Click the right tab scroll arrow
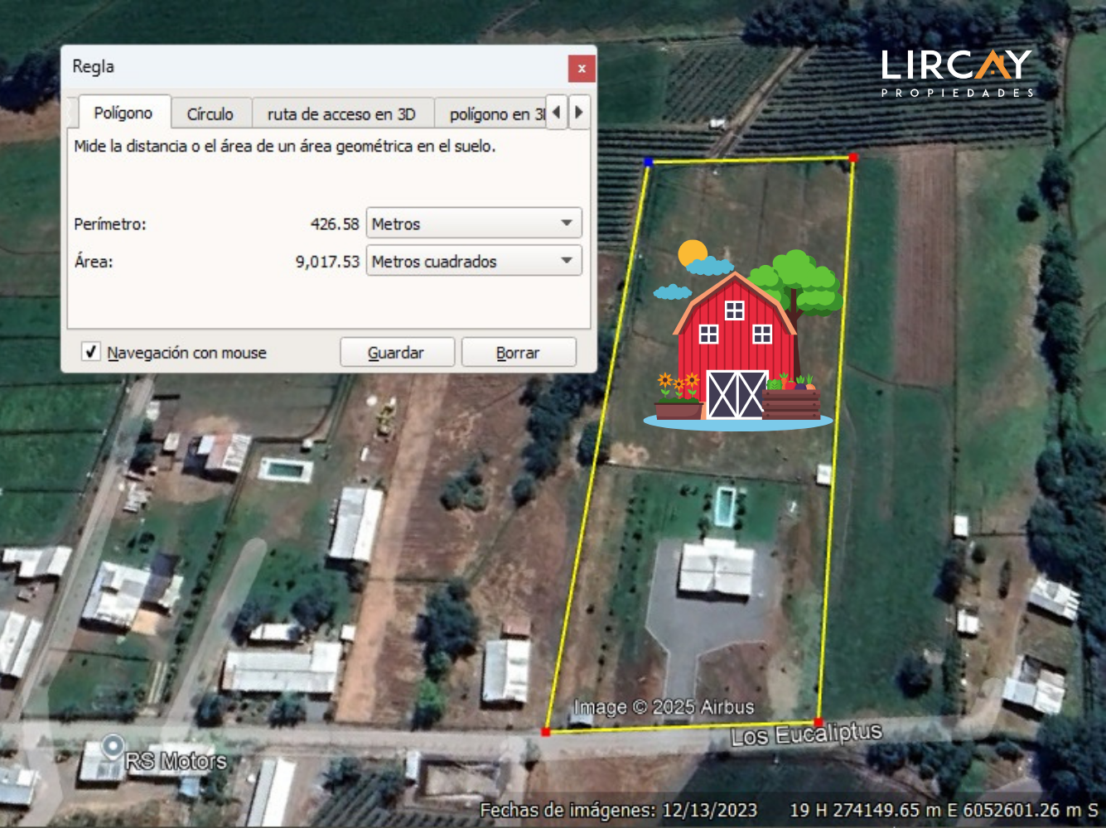Viewport: 1106px width, 828px height. point(579,112)
